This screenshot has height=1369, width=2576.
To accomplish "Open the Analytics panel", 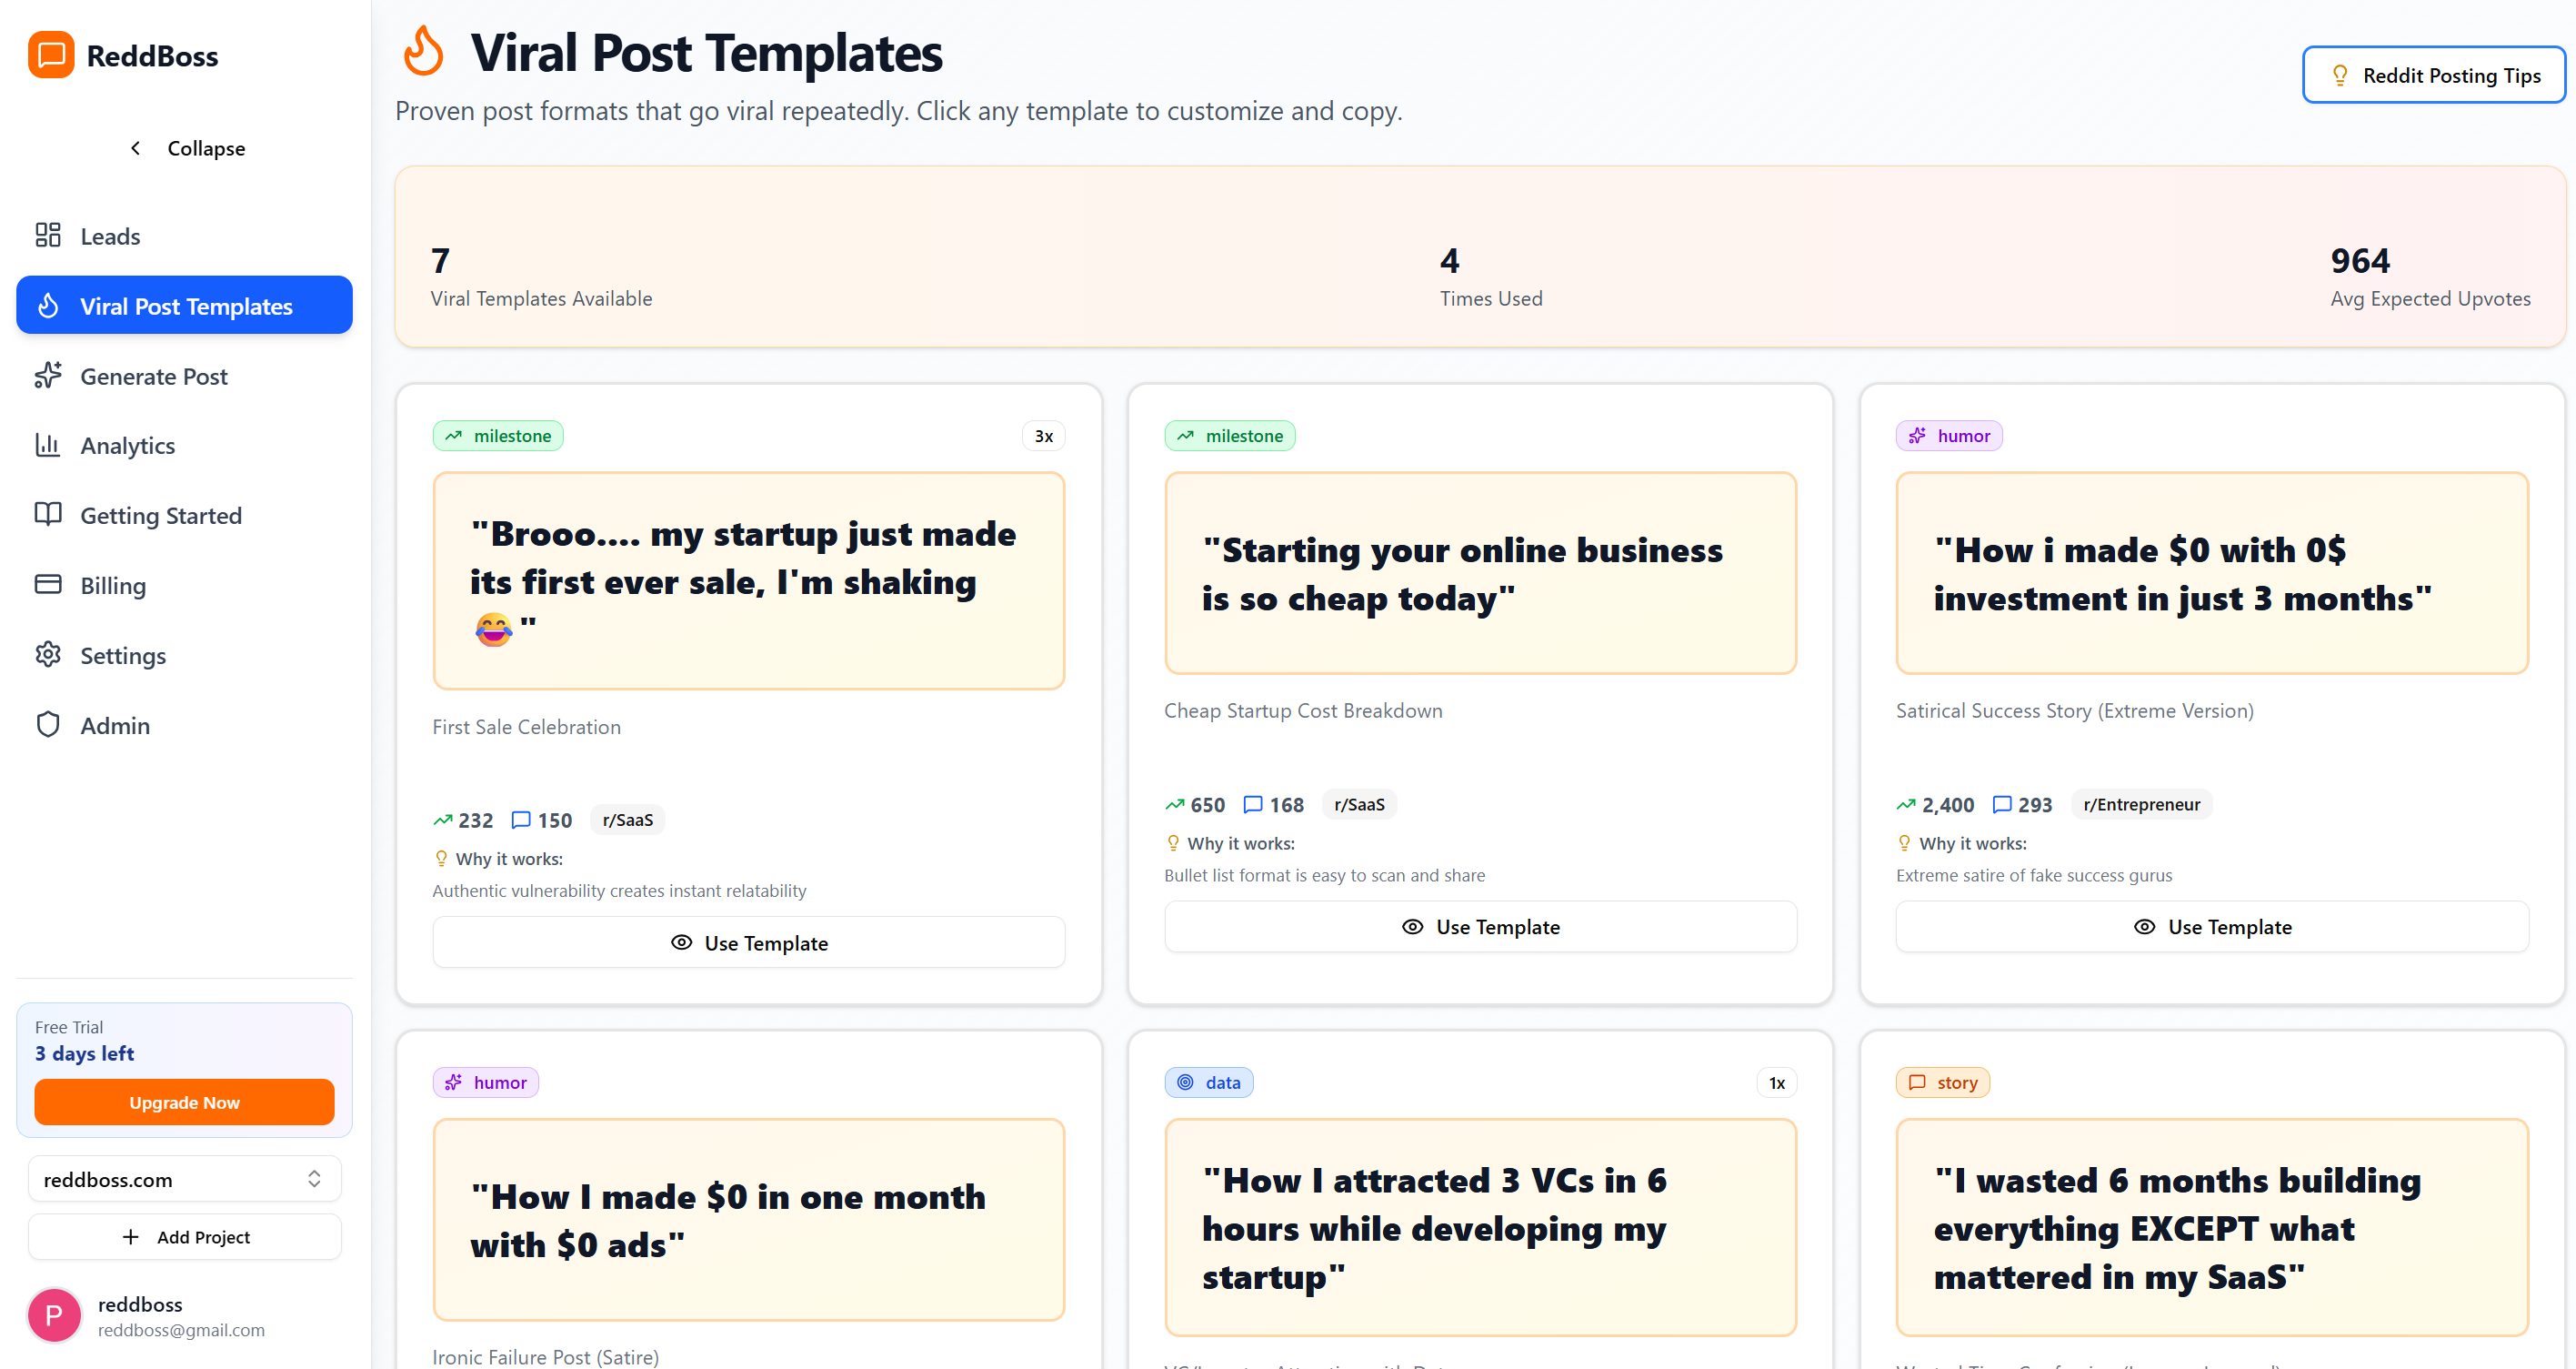I will pos(49,444).
